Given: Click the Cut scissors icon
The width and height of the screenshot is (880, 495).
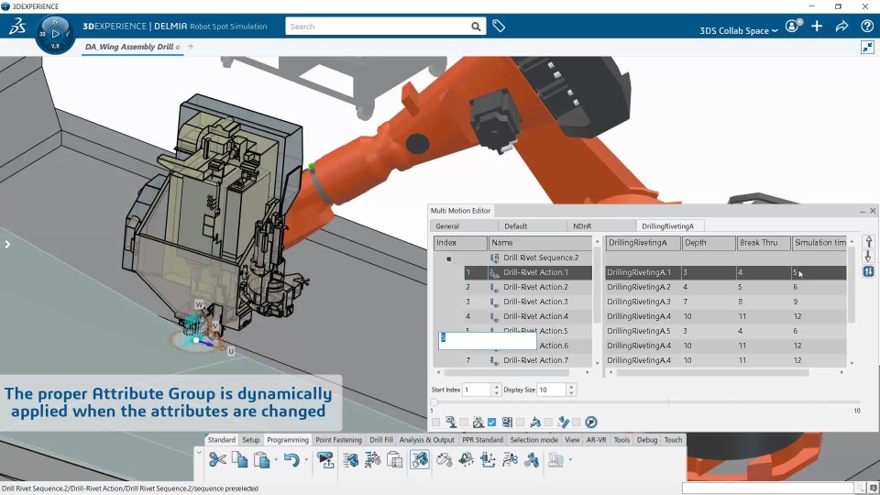Looking at the screenshot, I should click(x=218, y=459).
